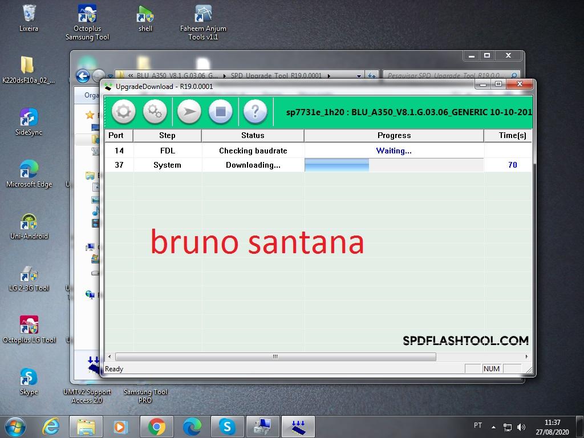Launch Google Chrome from the taskbar
Image resolution: width=584 pixels, height=438 pixels.
(157, 427)
